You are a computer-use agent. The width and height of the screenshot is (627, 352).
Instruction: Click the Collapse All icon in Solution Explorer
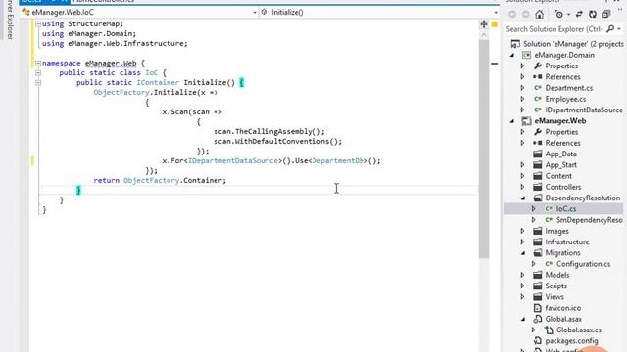point(606,15)
